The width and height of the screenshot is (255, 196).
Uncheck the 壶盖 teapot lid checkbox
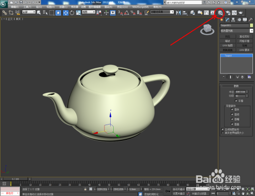point(232,124)
